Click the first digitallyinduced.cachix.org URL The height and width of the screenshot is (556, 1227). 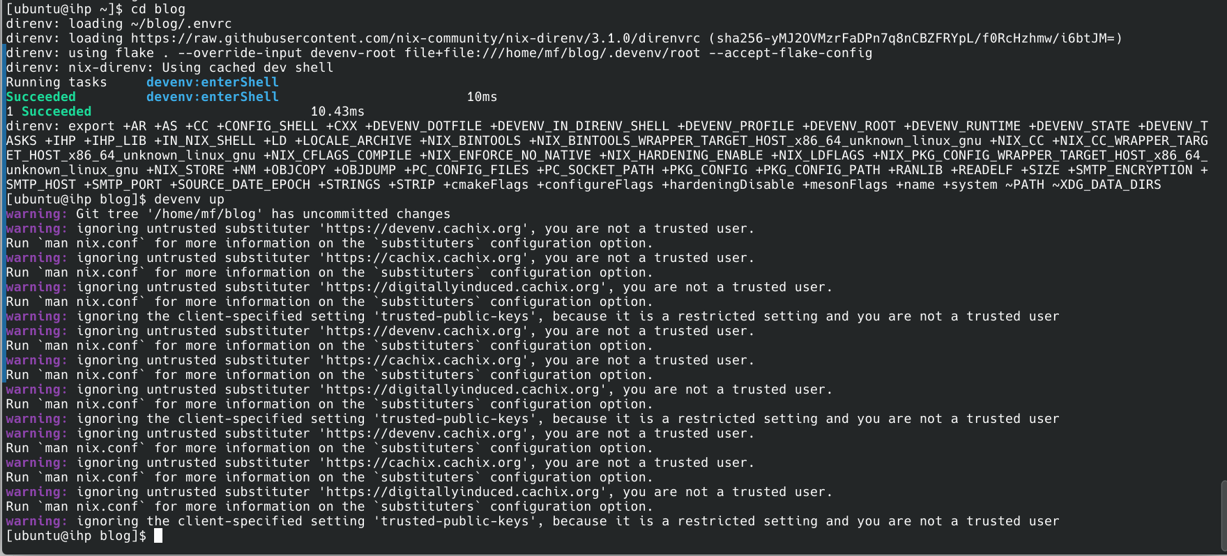(x=462, y=287)
